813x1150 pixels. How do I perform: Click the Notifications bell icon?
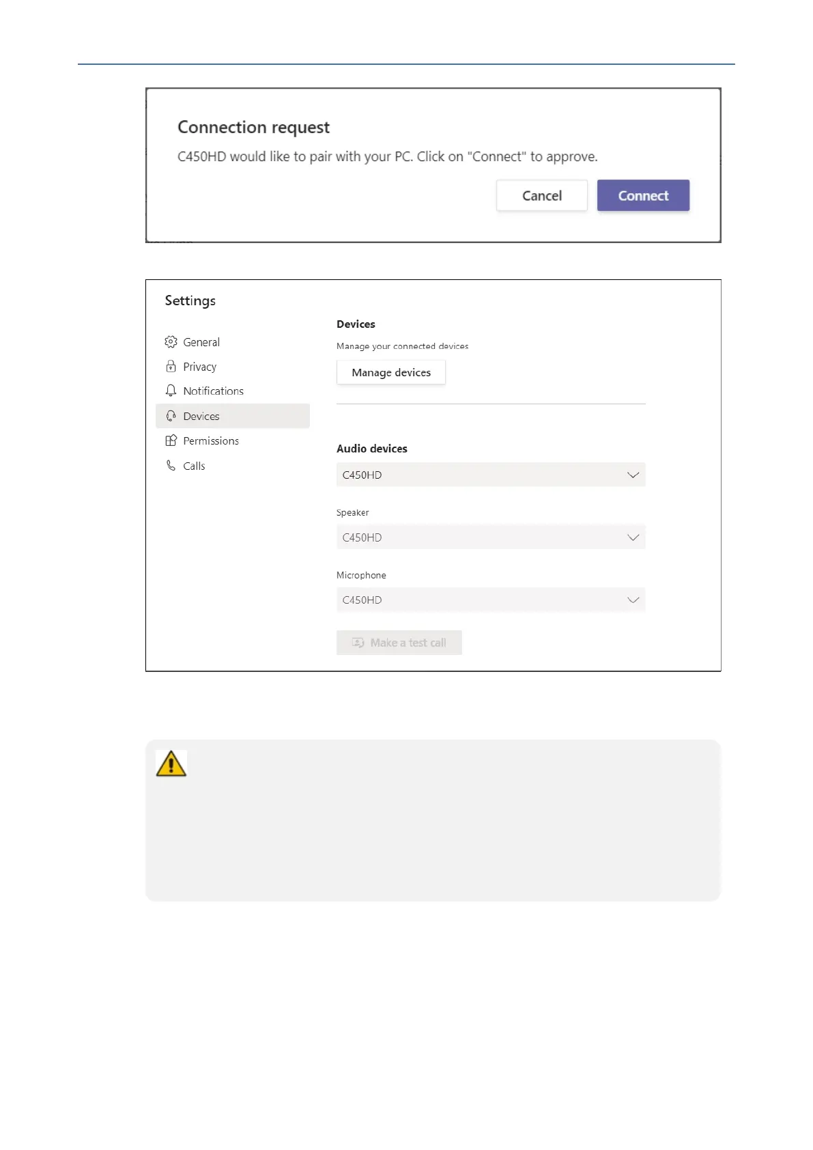[x=171, y=391]
